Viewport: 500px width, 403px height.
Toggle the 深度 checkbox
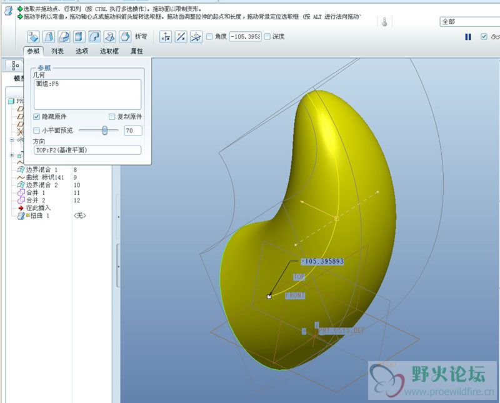click(x=267, y=37)
